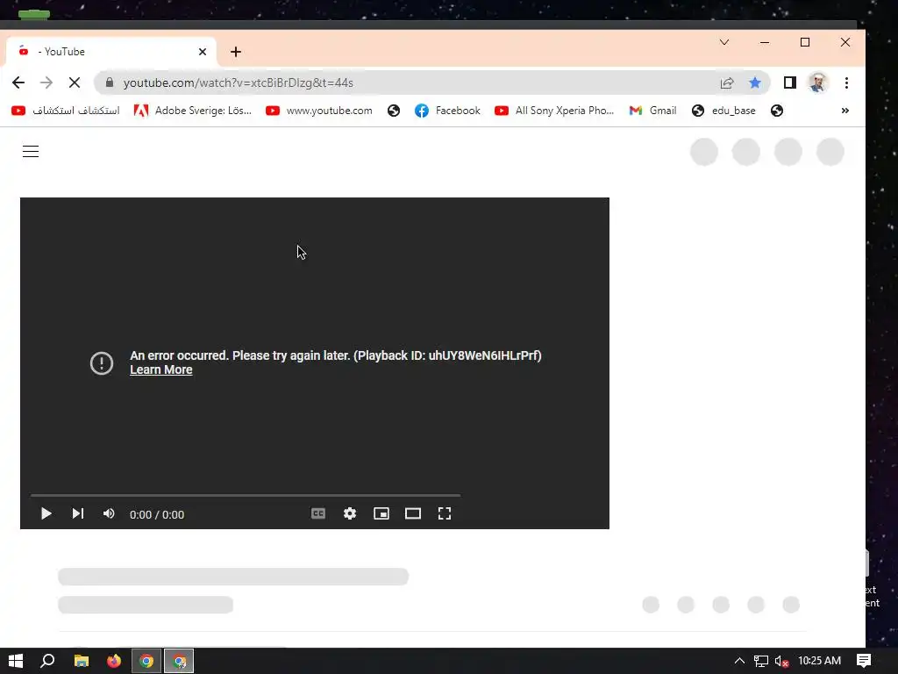Open the Gmail bookmark
The image size is (898, 674).
point(652,111)
